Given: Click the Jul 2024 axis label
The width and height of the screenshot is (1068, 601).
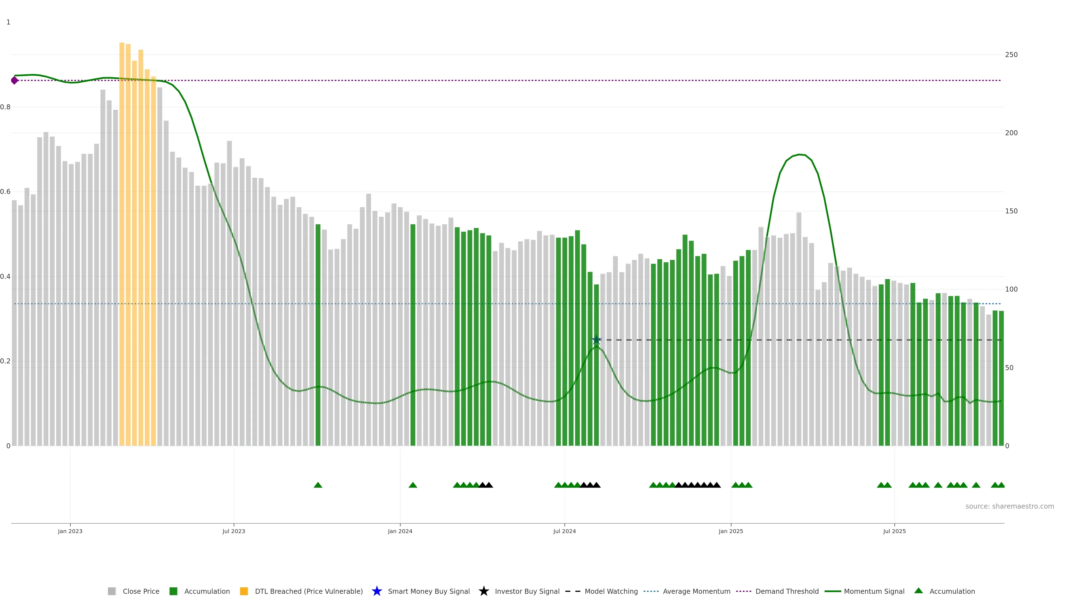Looking at the screenshot, I should pos(564,531).
